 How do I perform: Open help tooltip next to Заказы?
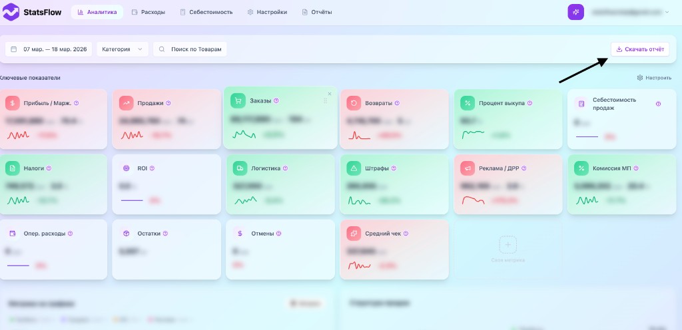click(276, 100)
